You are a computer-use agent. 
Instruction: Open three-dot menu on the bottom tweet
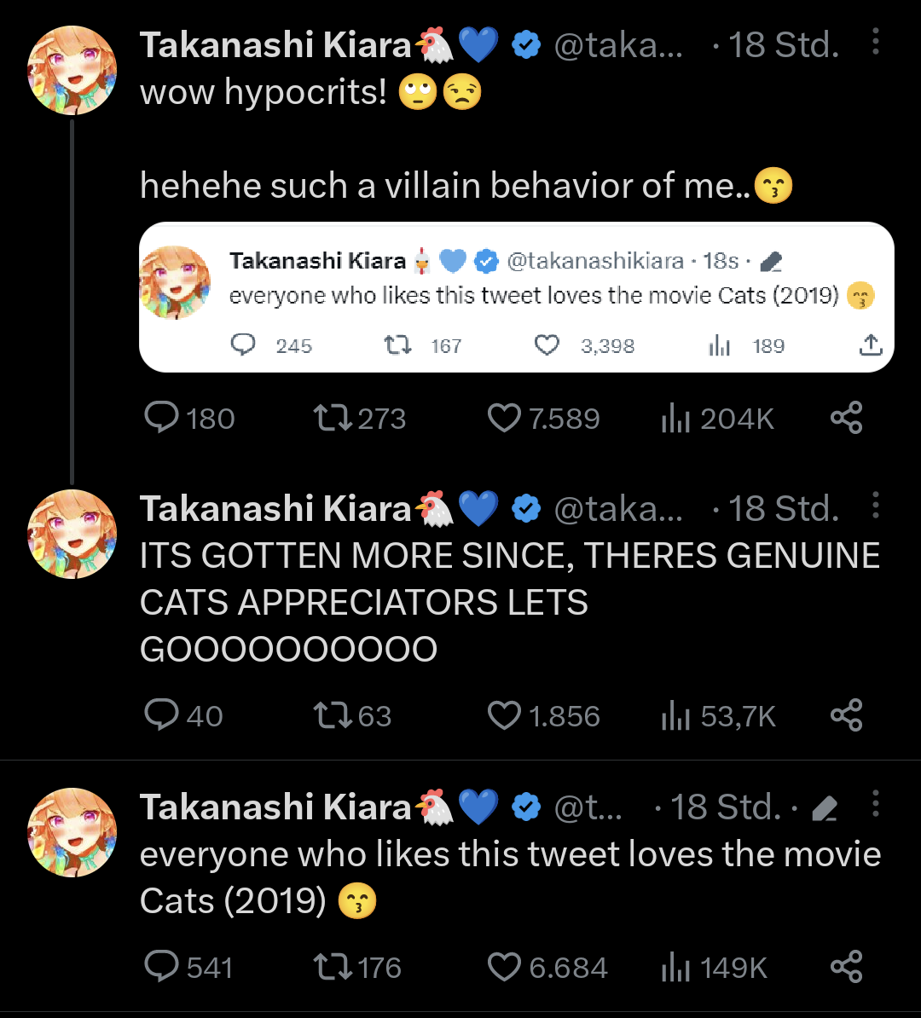[x=875, y=804]
